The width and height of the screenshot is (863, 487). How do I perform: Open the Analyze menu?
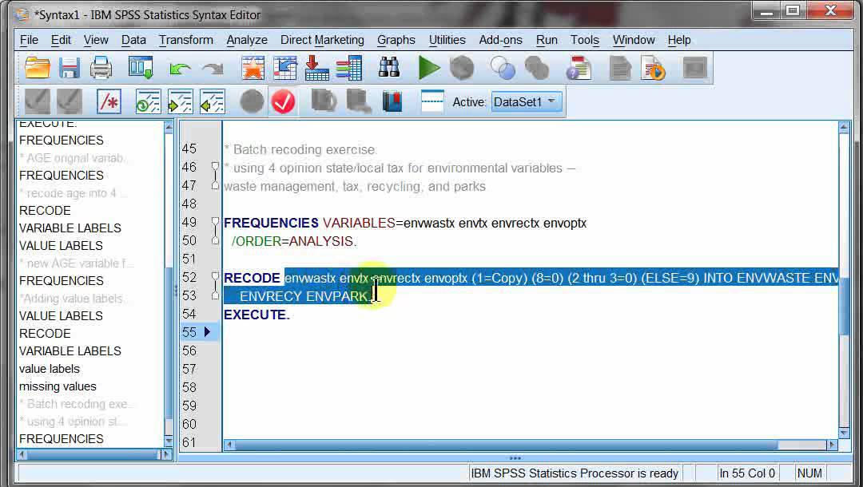[x=247, y=40]
